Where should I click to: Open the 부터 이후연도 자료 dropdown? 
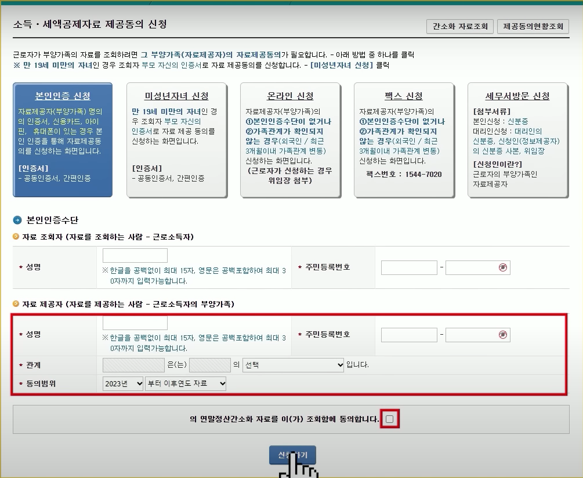pos(186,383)
